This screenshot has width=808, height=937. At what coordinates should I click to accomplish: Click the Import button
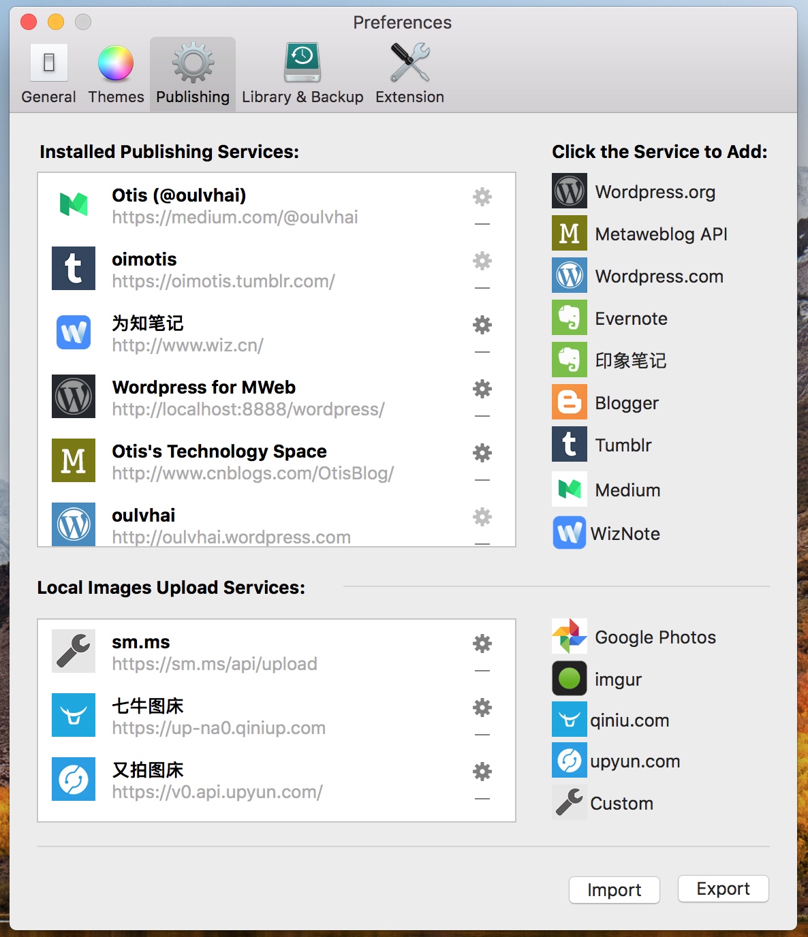614,890
